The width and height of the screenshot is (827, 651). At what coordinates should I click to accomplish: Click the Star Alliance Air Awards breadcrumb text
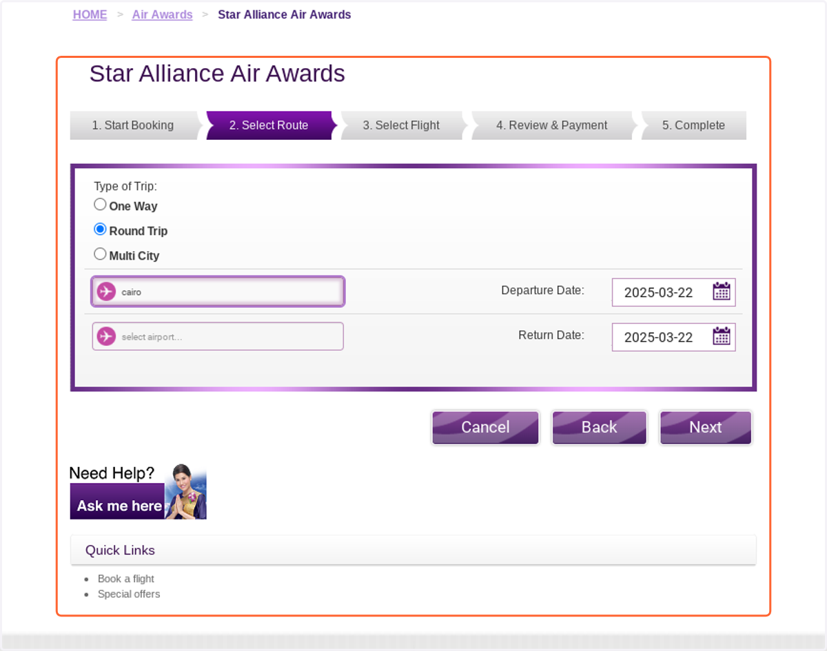tap(284, 14)
